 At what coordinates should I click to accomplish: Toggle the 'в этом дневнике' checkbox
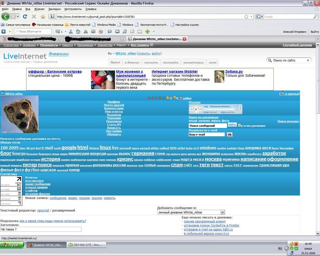[x=239, y=125]
